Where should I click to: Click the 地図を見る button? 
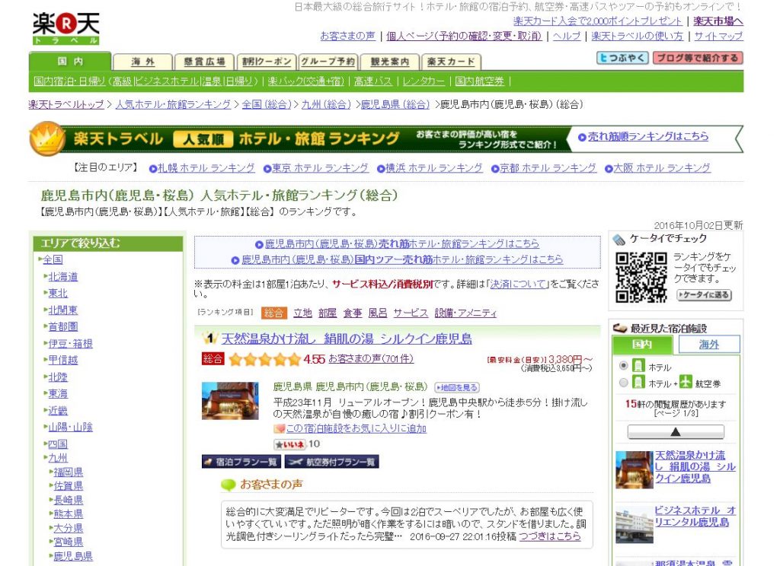pyautogui.click(x=457, y=387)
